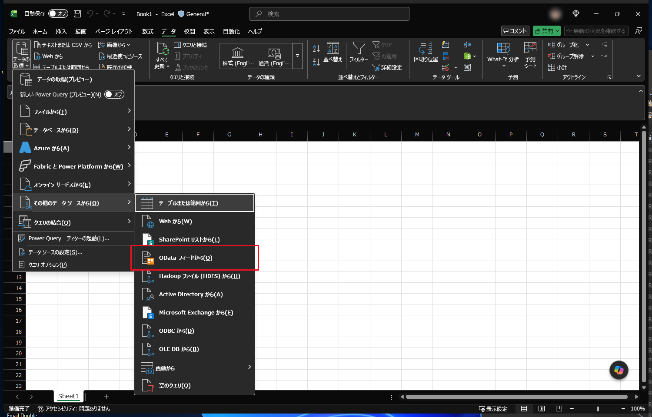This screenshot has height=417, width=652.
Task: Collapse the ribbon with the chevron
Action: [639, 76]
